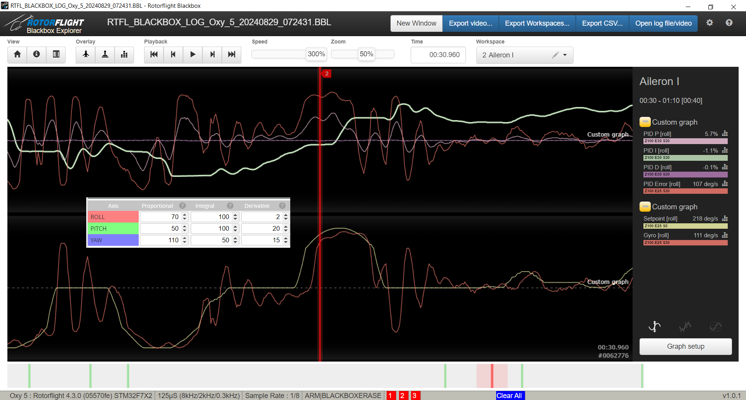Open the log header info icon
This screenshot has width=746, height=400.
pyautogui.click(x=37, y=54)
